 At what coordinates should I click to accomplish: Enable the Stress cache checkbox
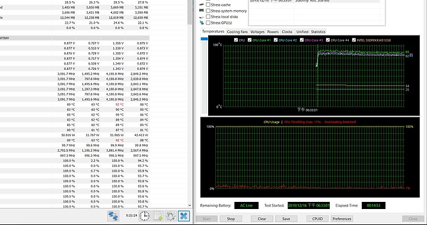click(x=208, y=5)
